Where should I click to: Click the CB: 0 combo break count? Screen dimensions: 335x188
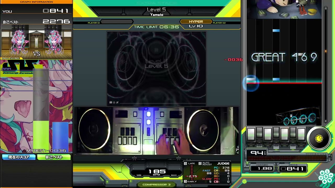click(x=221, y=182)
